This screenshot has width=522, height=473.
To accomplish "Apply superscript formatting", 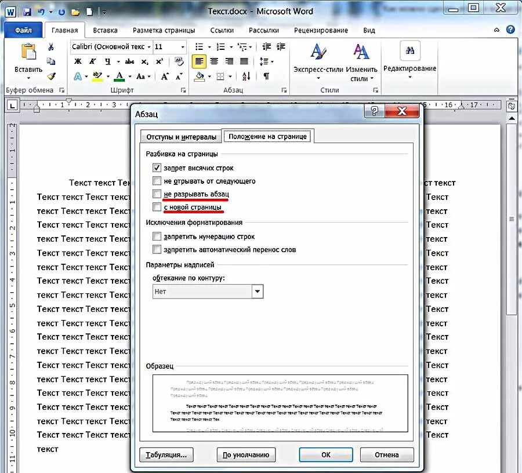I will pyautogui.click(x=159, y=61).
